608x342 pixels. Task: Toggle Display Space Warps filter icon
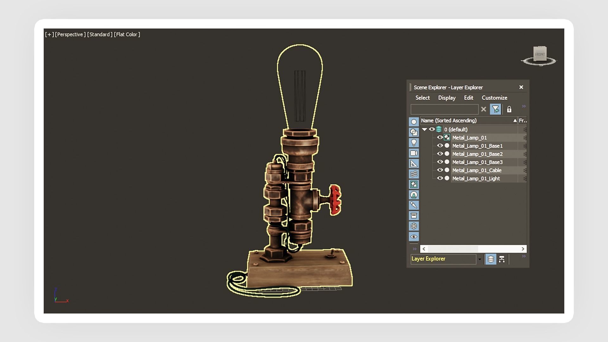coord(414,174)
